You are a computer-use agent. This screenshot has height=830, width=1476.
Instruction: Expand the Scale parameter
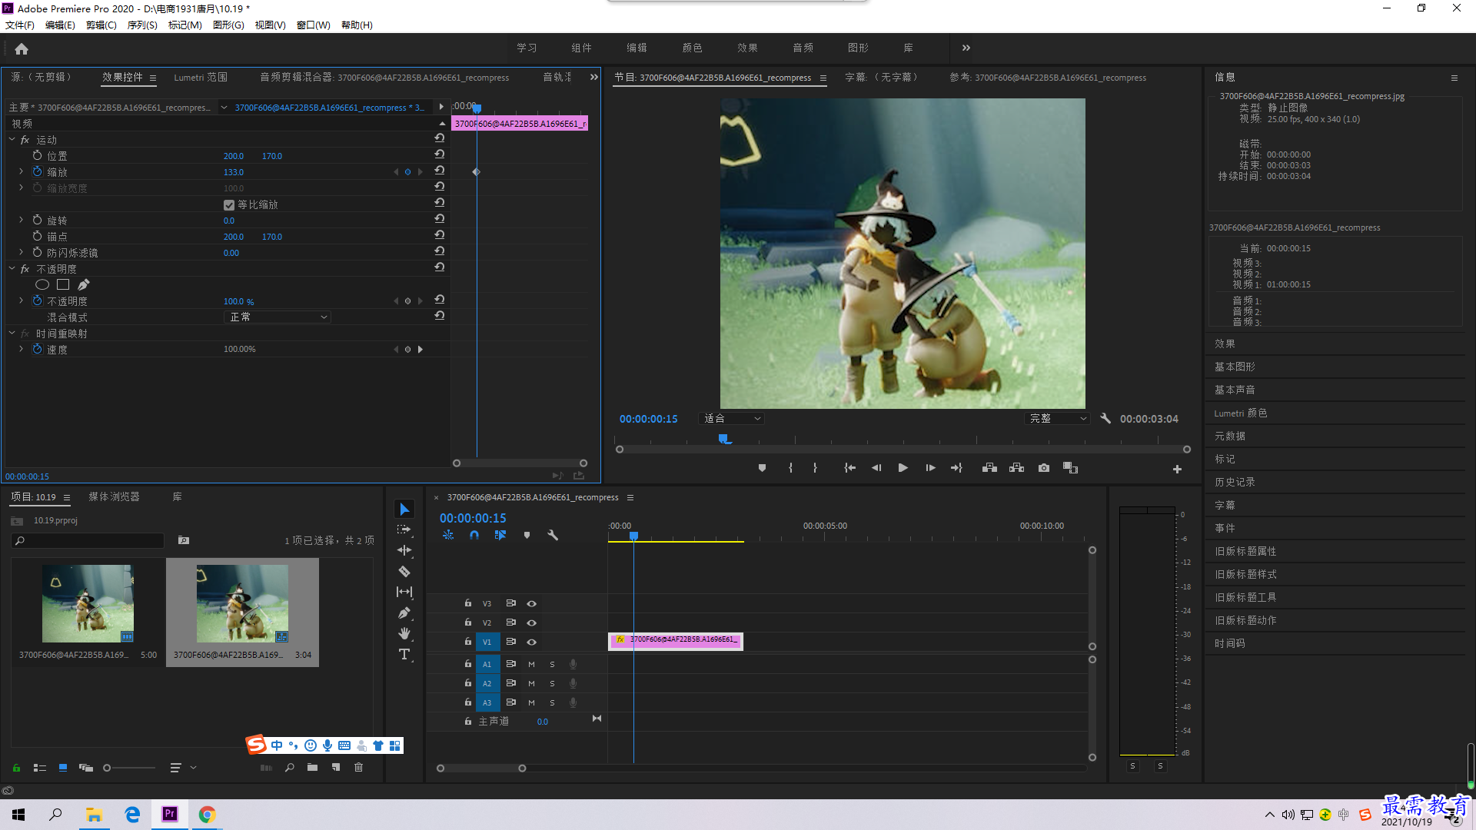click(x=21, y=172)
